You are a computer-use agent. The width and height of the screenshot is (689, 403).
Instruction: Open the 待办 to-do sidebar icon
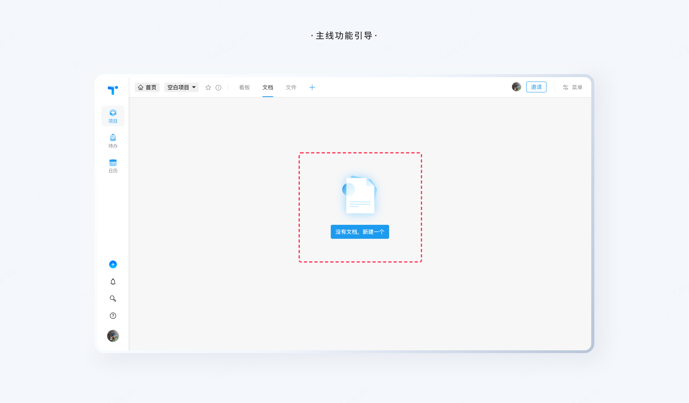pyautogui.click(x=113, y=141)
